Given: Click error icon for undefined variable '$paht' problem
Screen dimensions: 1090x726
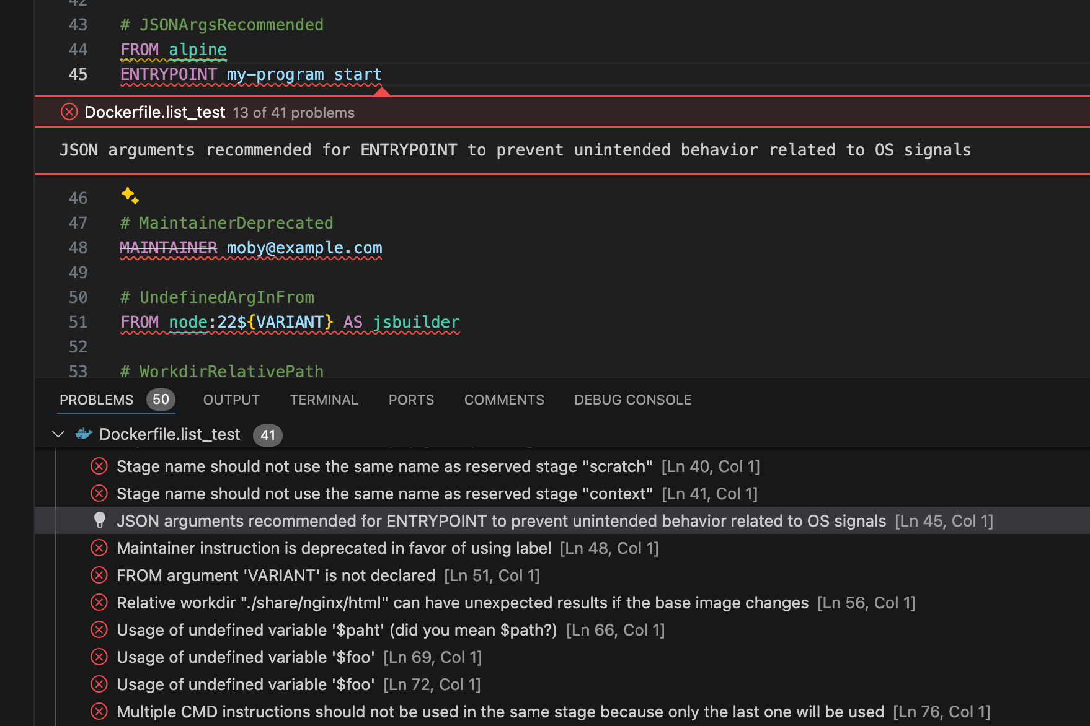Looking at the screenshot, I should click(99, 630).
